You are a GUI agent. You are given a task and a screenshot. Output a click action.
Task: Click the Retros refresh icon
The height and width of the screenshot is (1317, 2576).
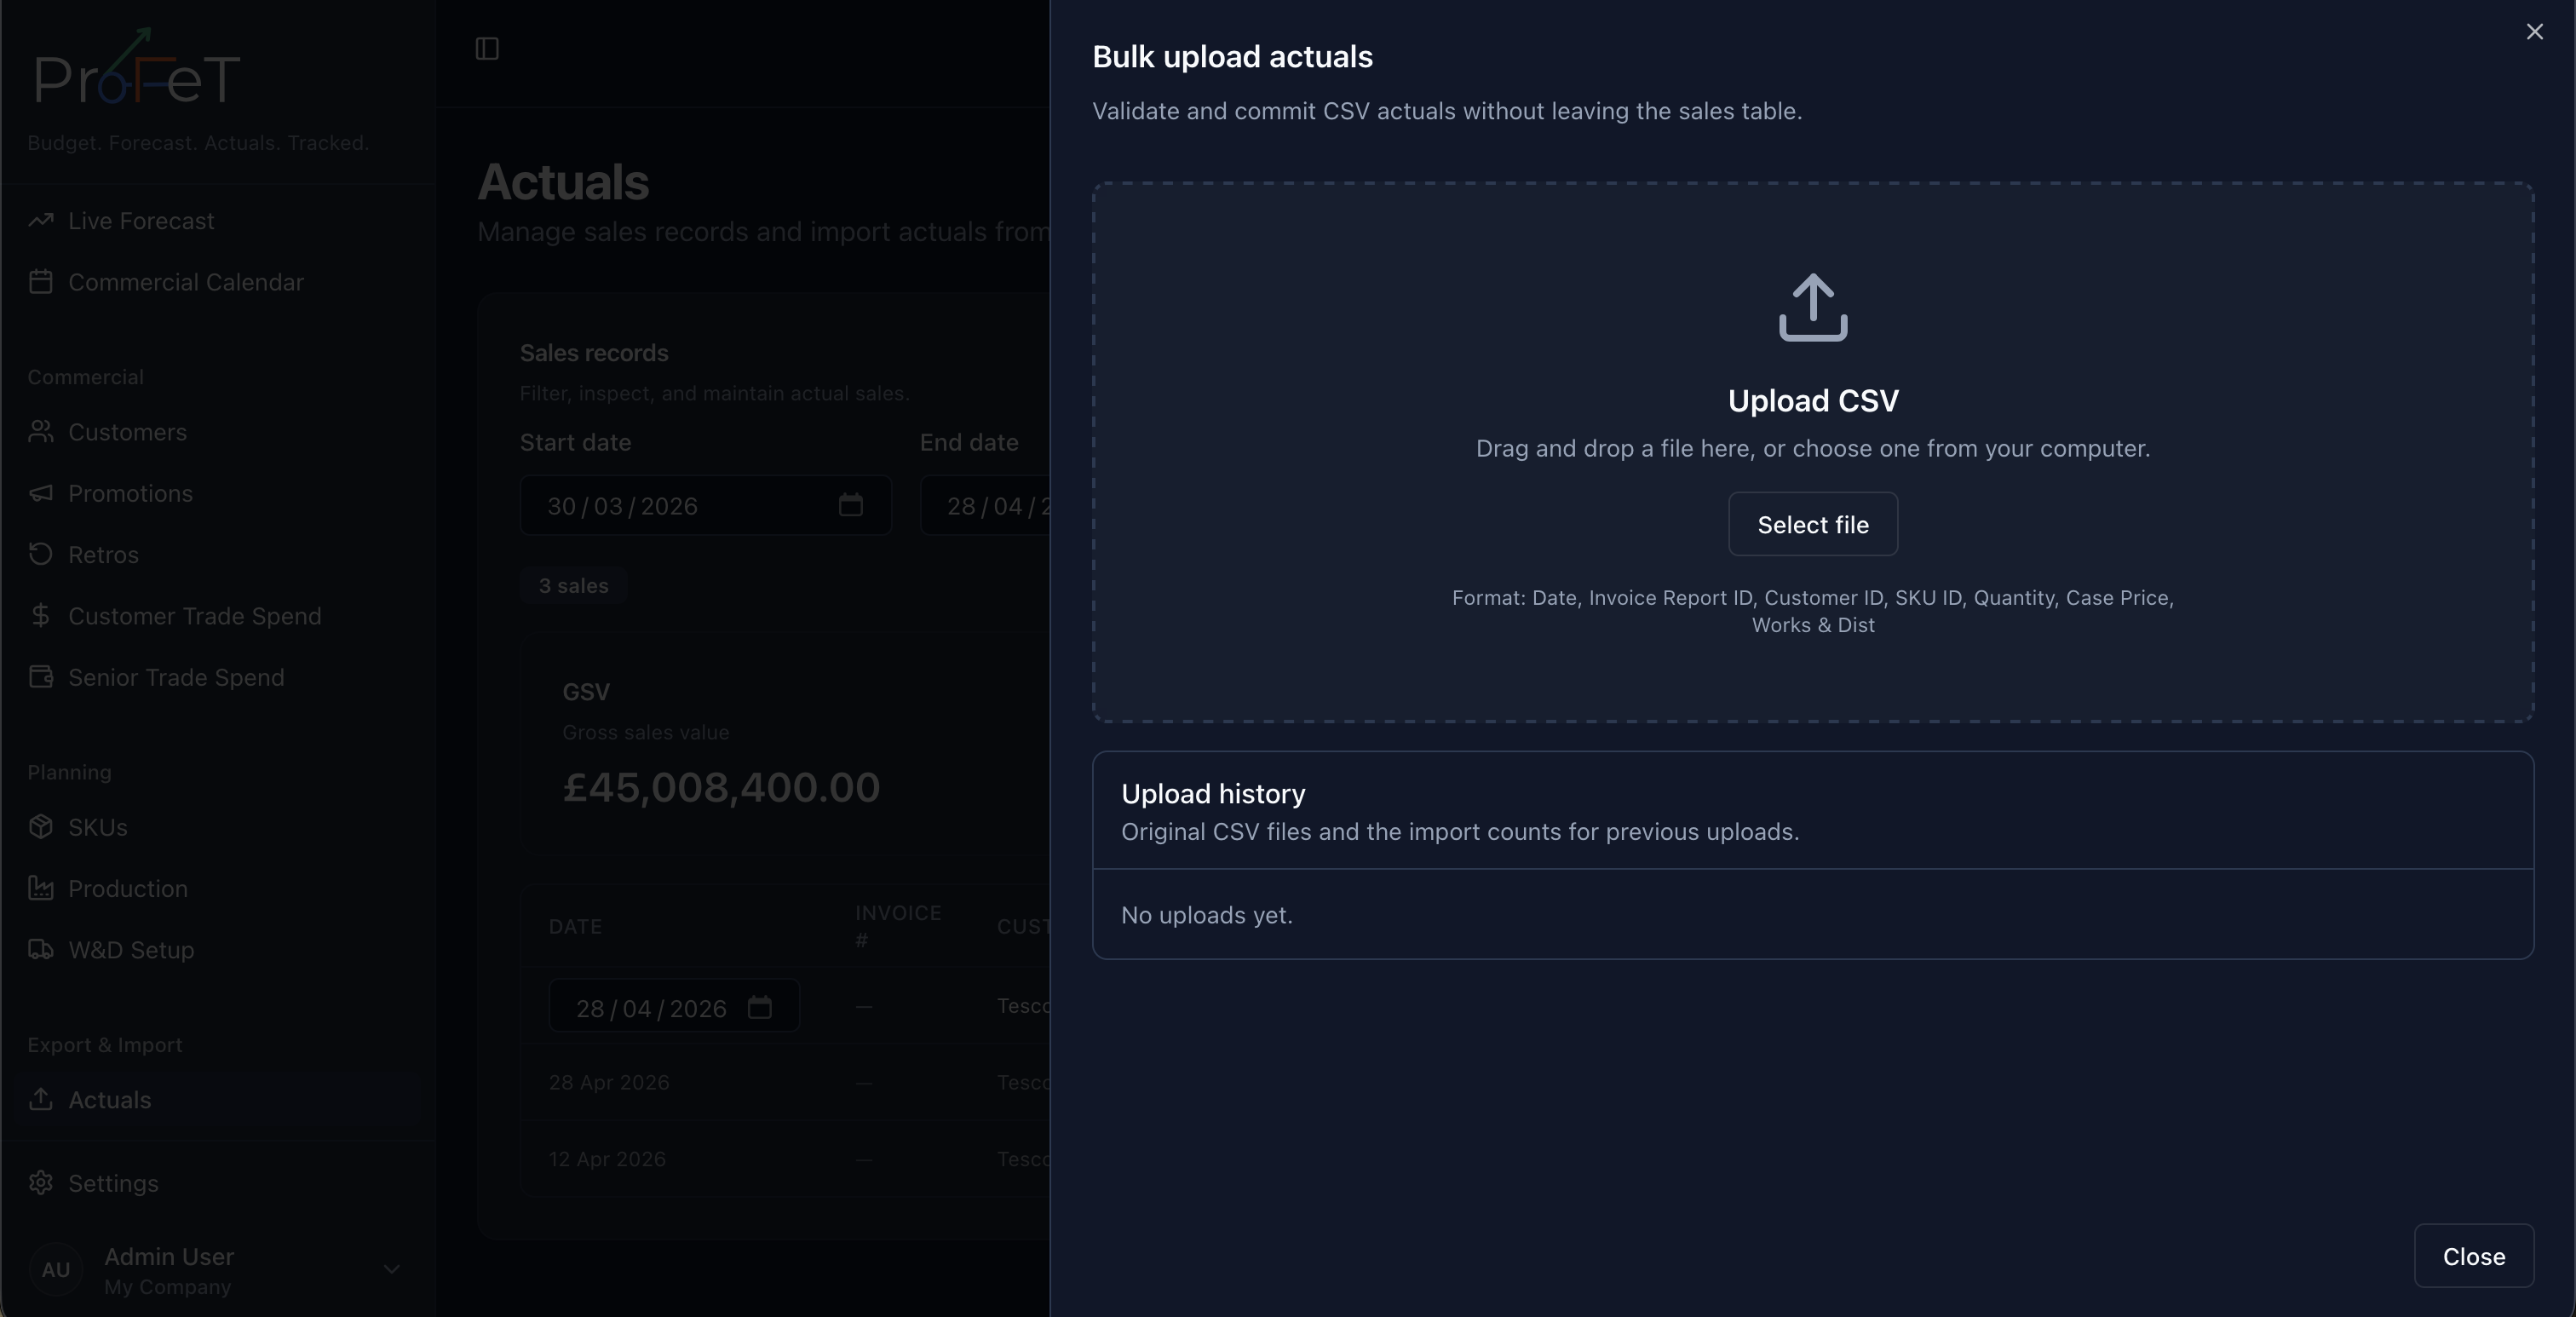coord(41,554)
